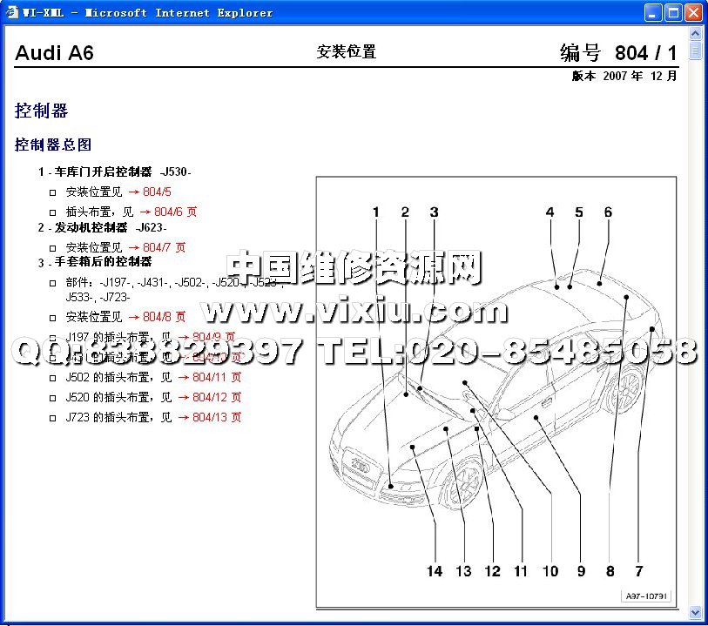Click the 'J520 的插头布置，见' text
The width and height of the screenshot is (708, 626).
coord(118,397)
